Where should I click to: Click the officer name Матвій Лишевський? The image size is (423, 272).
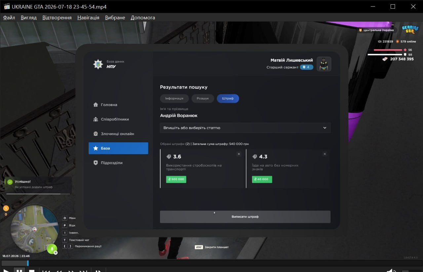292,60
